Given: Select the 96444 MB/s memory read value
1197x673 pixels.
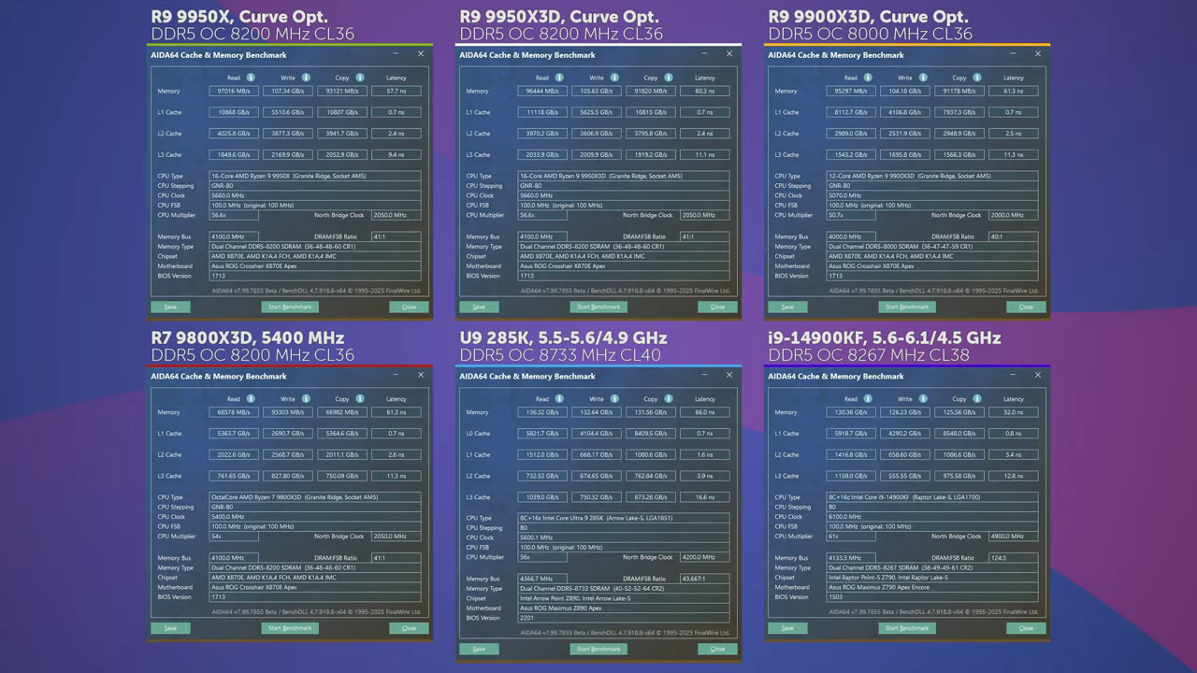Looking at the screenshot, I should click(x=541, y=92).
